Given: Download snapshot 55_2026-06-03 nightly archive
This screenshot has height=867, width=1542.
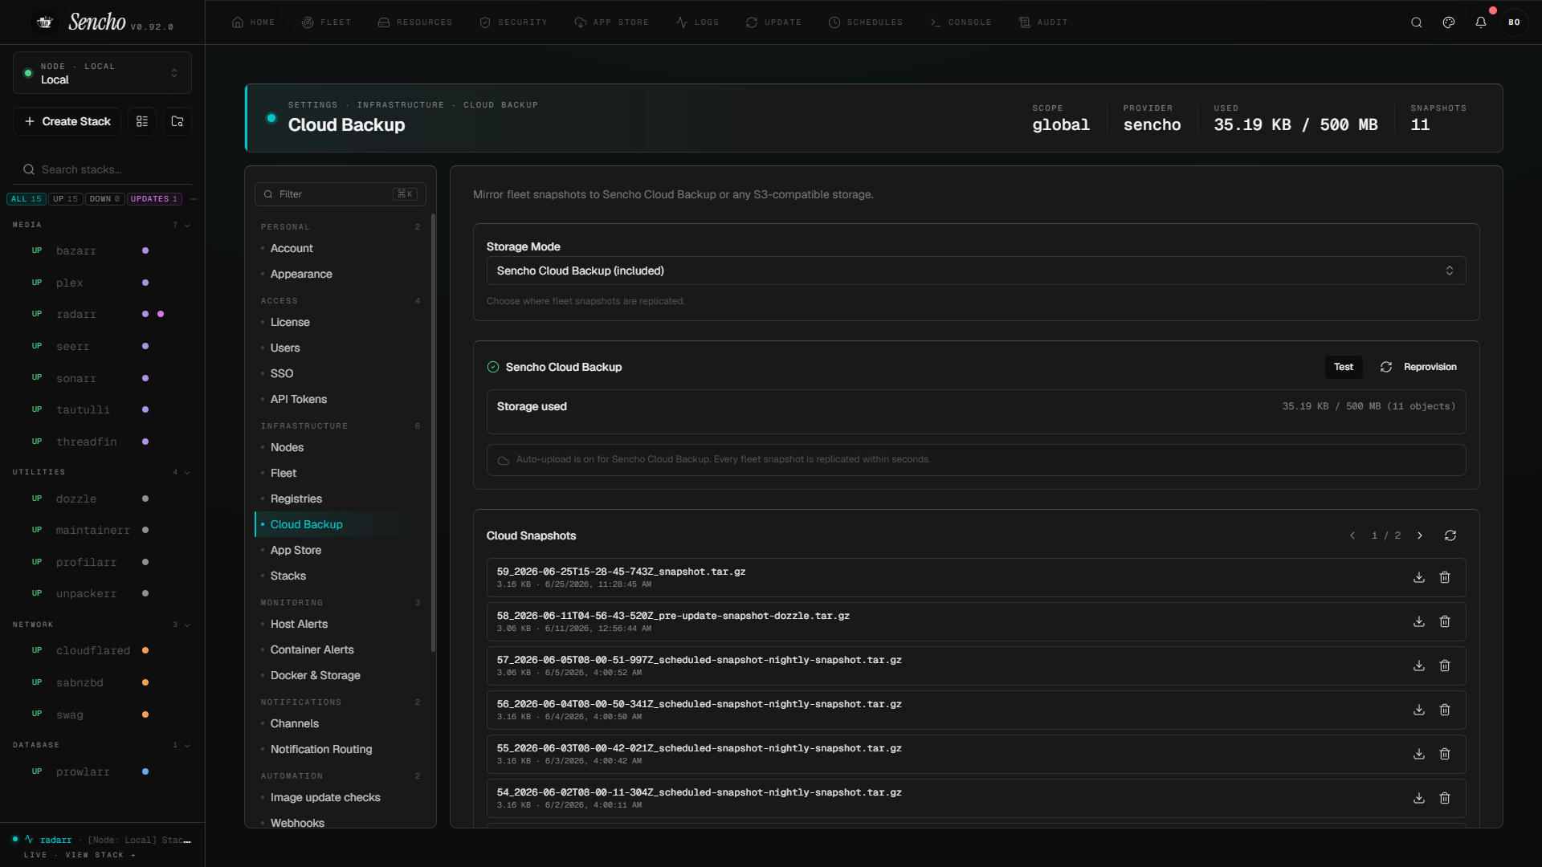Looking at the screenshot, I should (1419, 754).
